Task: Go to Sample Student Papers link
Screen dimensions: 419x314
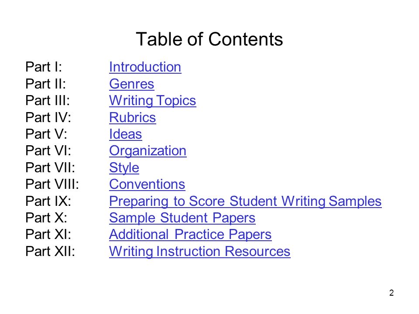Action: point(182,218)
